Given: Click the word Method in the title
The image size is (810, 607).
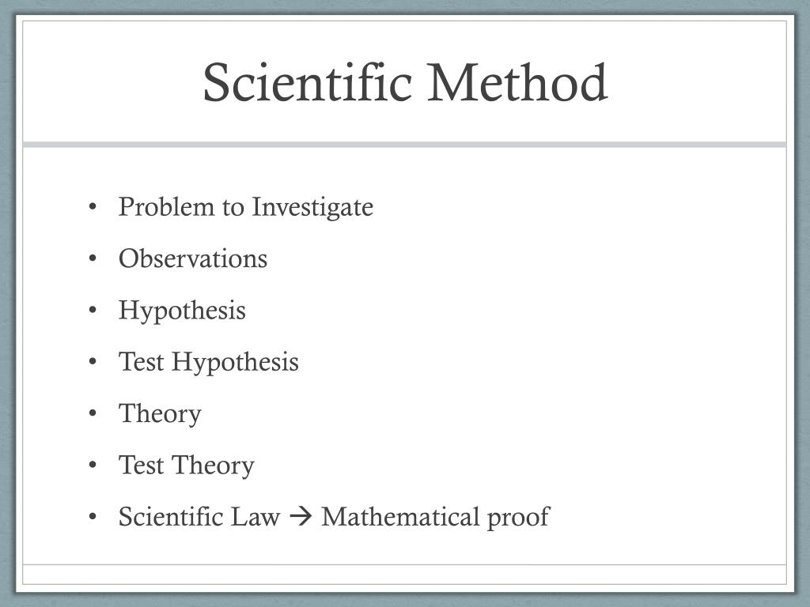Looking at the screenshot, I should click(517, 82).
